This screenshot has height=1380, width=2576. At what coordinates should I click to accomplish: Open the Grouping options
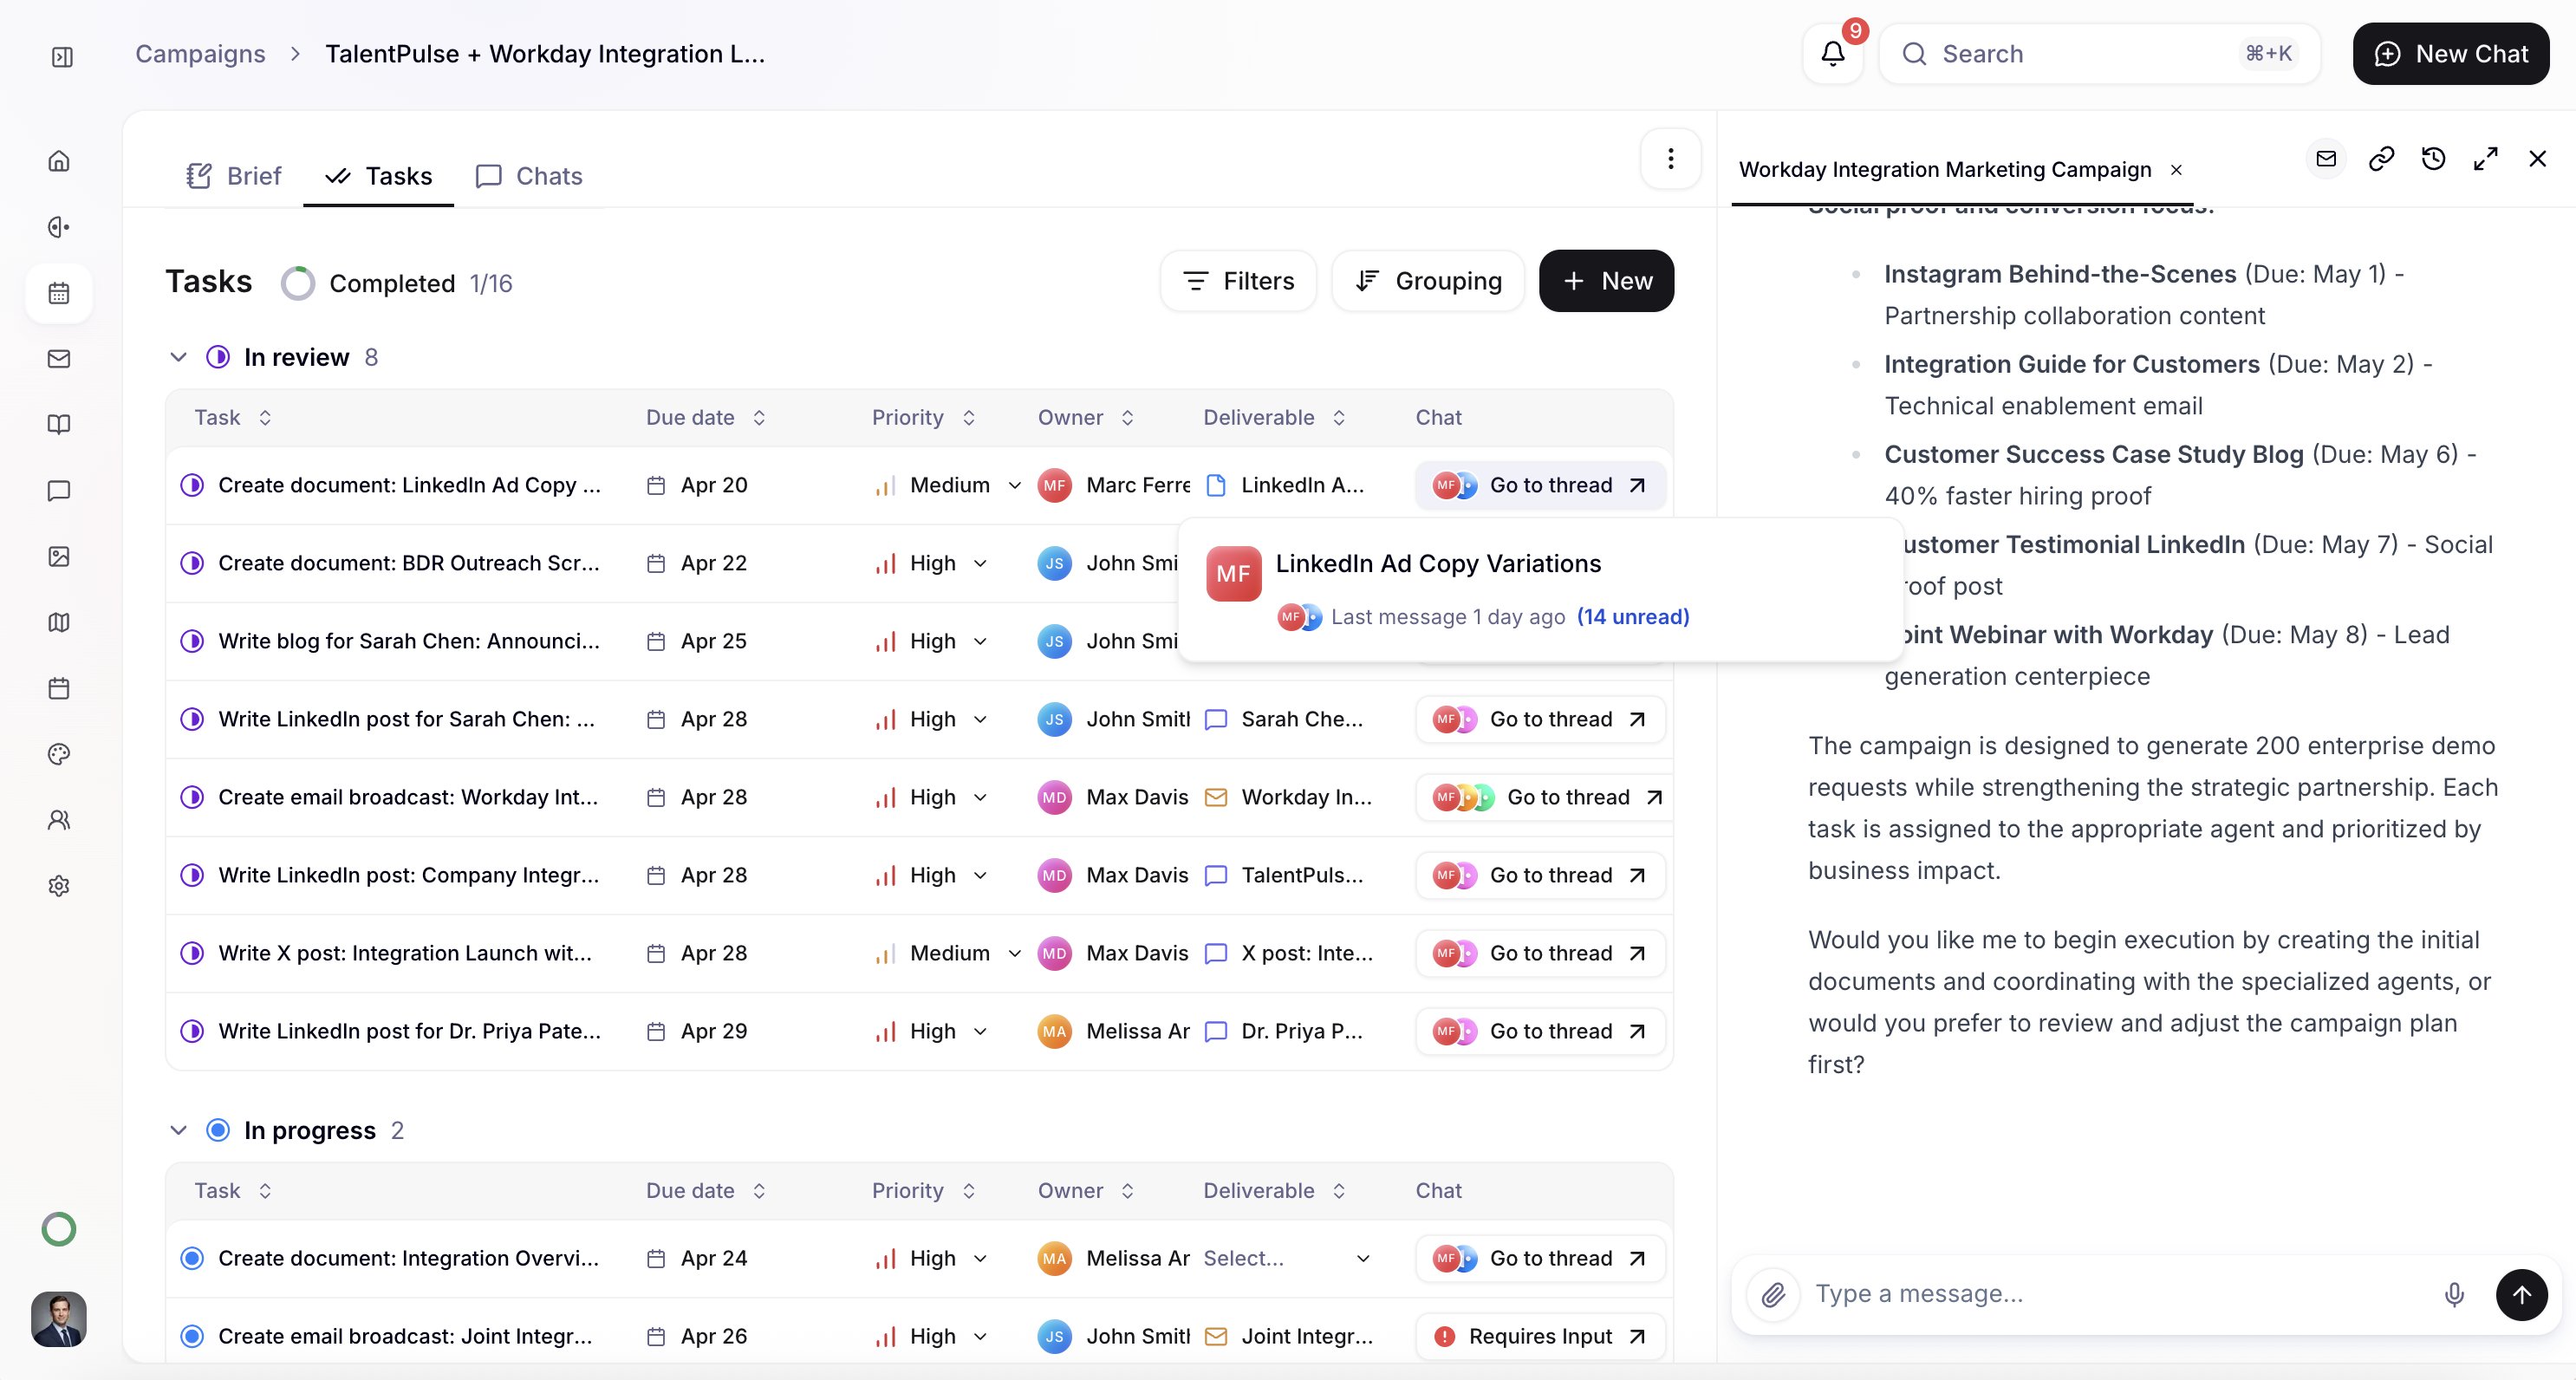coord(1428,281)
